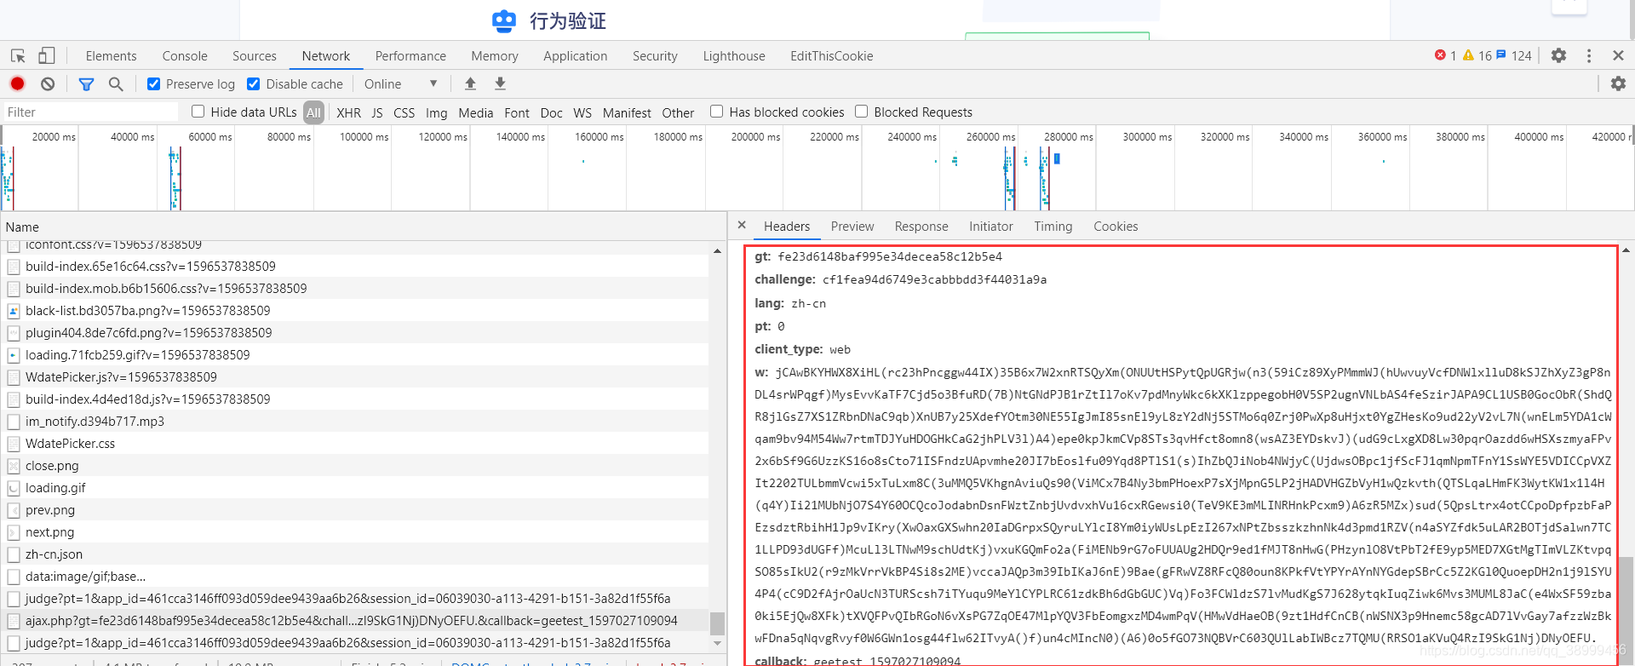The height and width of the screenshot is (666, 1635).
Task: Open the EditThisCookie tab
Action: point(832,55)
